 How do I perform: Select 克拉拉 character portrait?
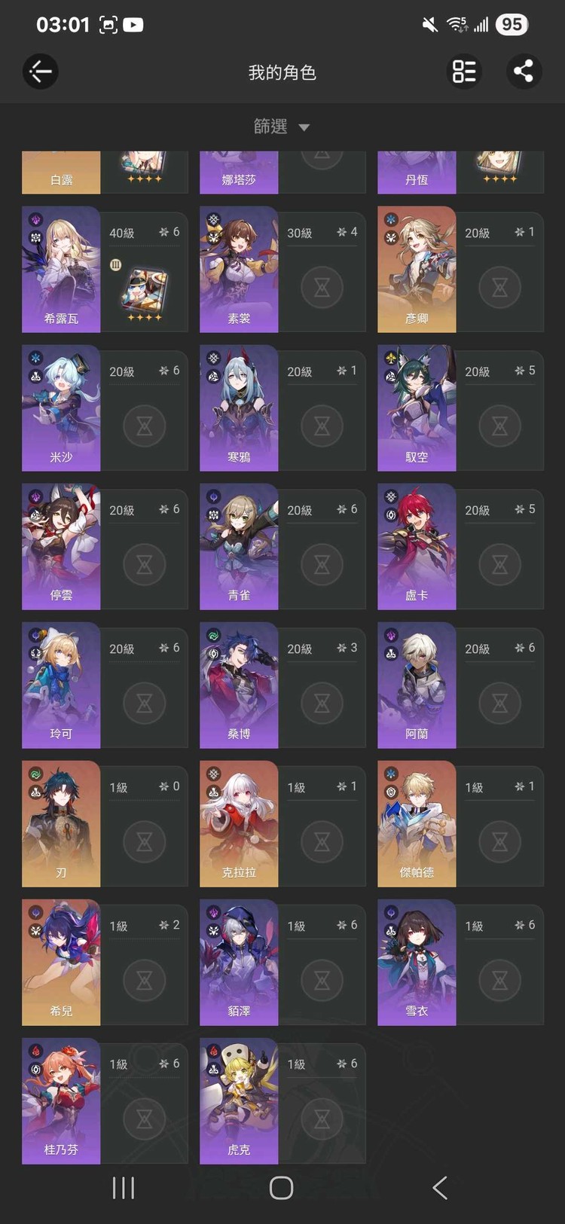239,823
